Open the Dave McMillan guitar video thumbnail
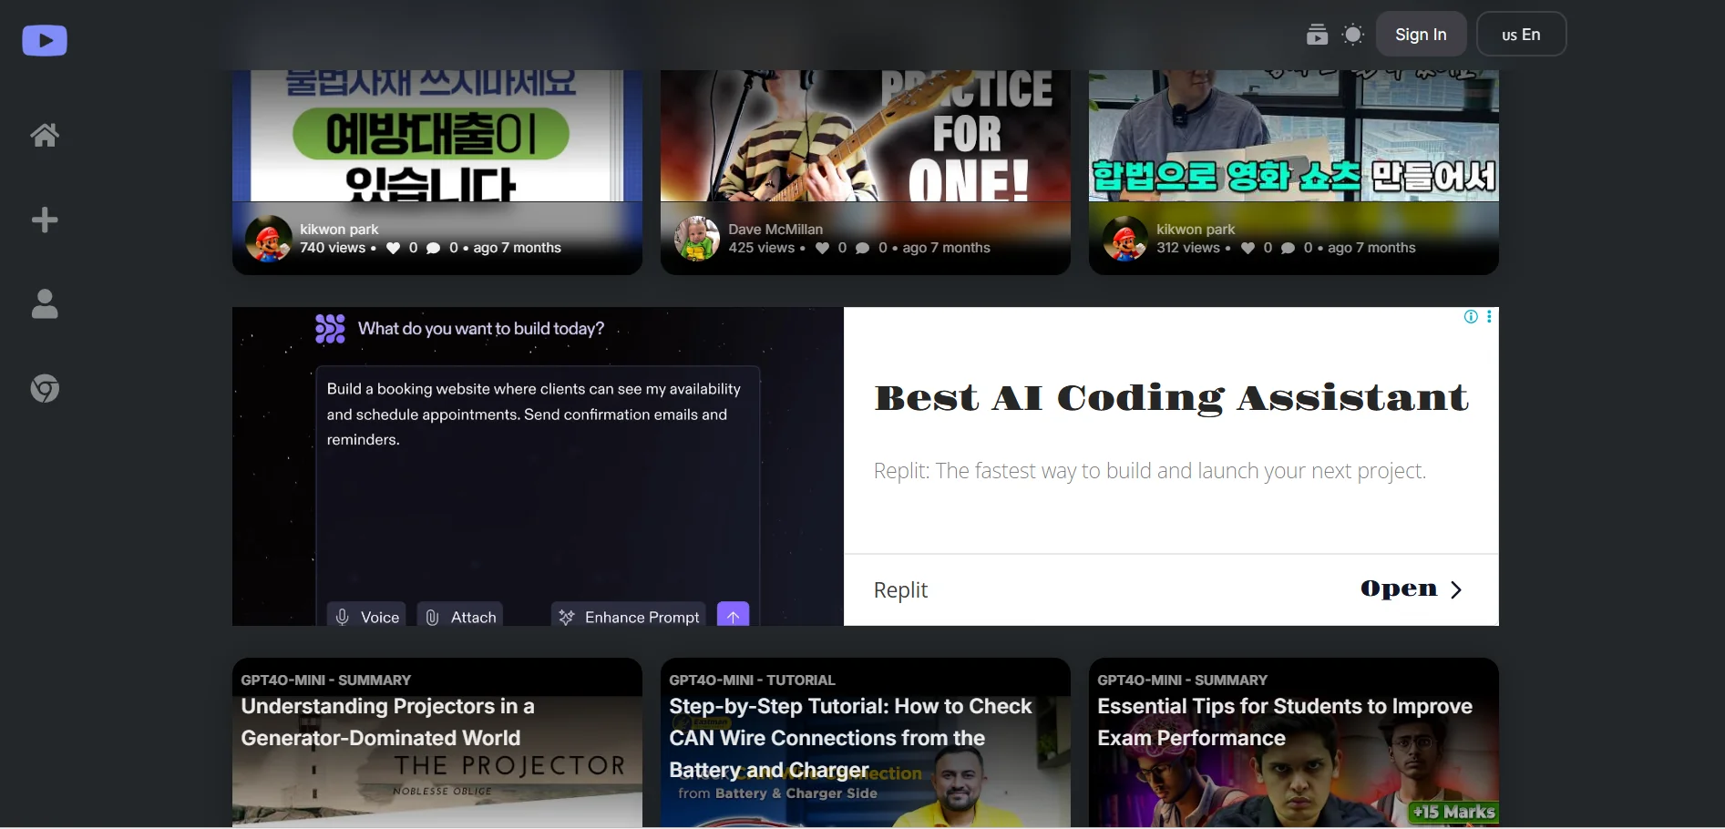This screenshot has height=829, width=1725. click(x=864, y=137)
